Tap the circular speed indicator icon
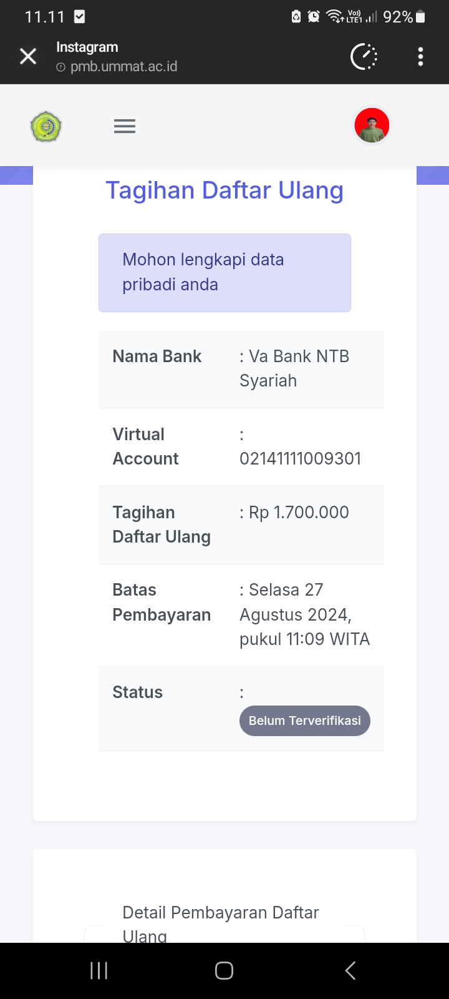This screenshot has height=999, width=449. pos(364,57)
